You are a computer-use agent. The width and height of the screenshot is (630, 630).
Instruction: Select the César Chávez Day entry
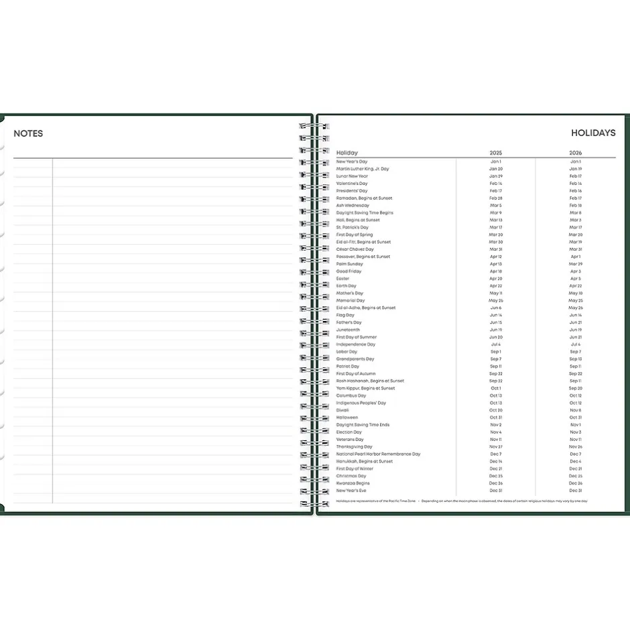coord(355,249)
